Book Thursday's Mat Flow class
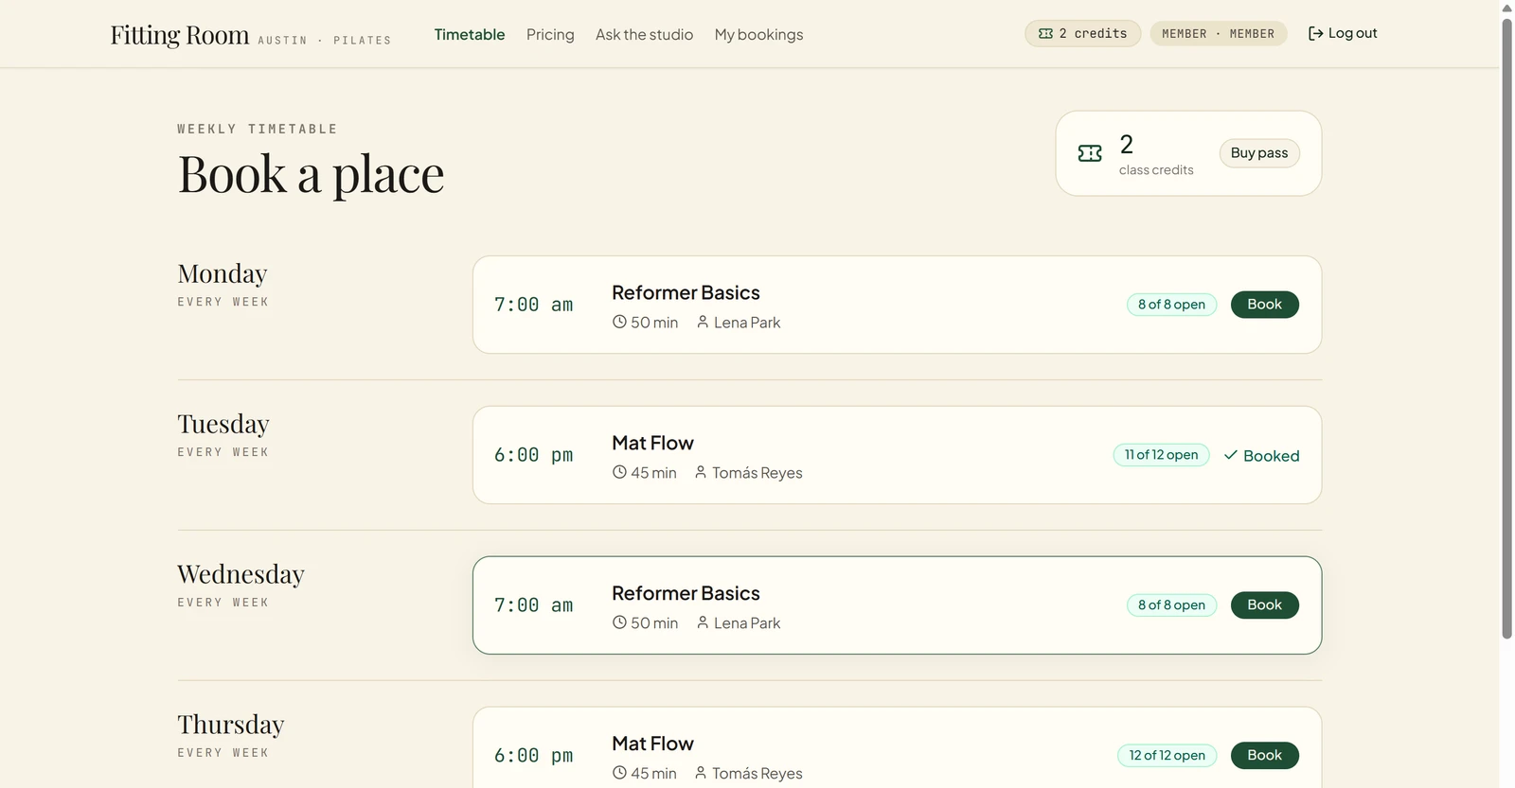The width and height of the screenshot is (1515, 788). point(1265,756)
